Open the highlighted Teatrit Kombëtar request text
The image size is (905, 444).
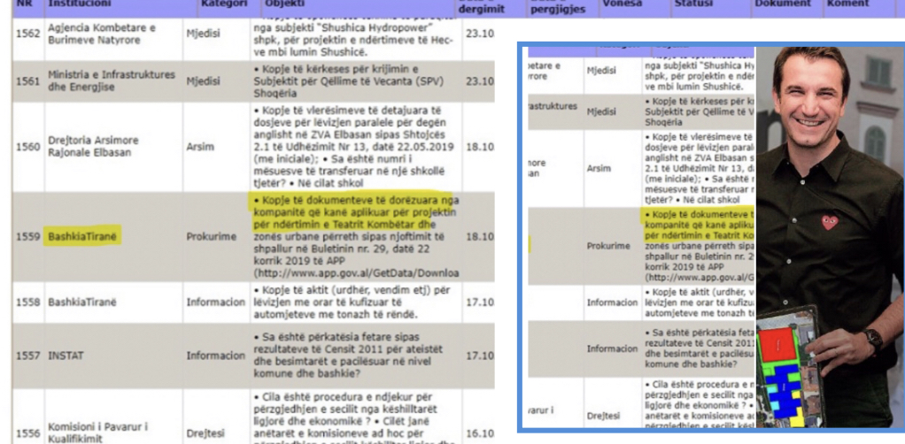pyautogui.click(x=352, y=212)
